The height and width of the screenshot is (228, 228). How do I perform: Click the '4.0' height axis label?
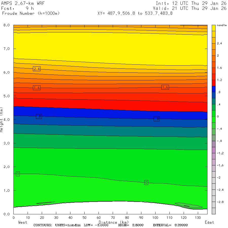pyautogui.click(x=7, y=120)
